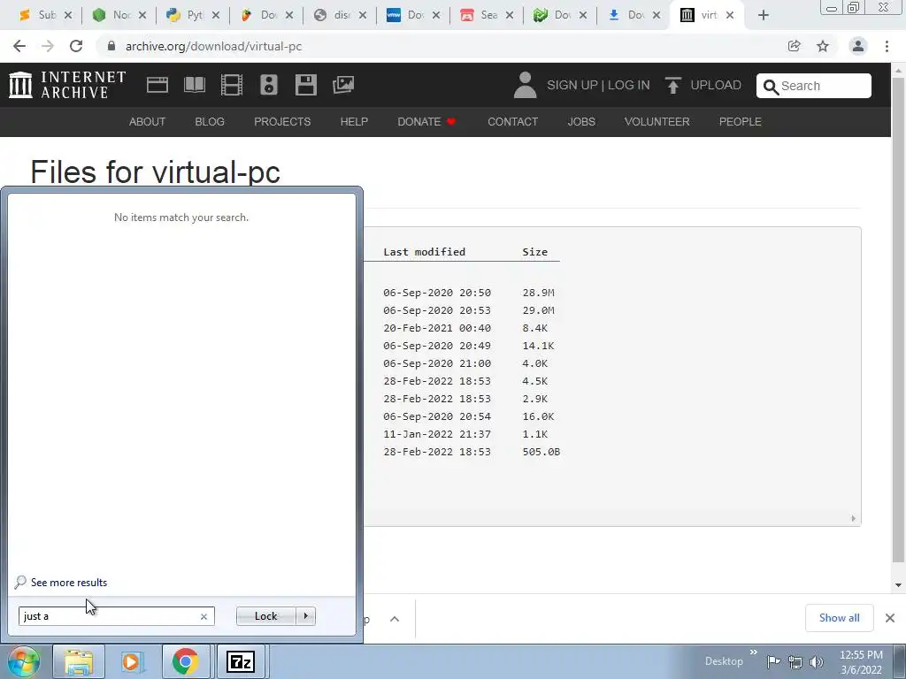Open the CONTACT menu item
Screen dimensions: 906x679
click(512, 122)
